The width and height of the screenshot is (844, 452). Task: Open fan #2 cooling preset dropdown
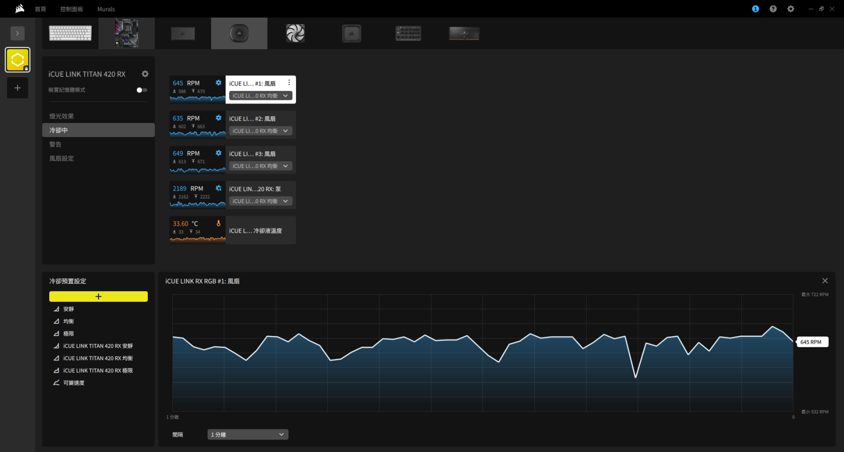pyautogui.click(x=260, y=131)
